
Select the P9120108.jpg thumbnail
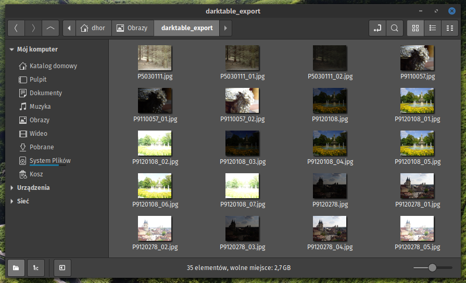coord(330,100)
